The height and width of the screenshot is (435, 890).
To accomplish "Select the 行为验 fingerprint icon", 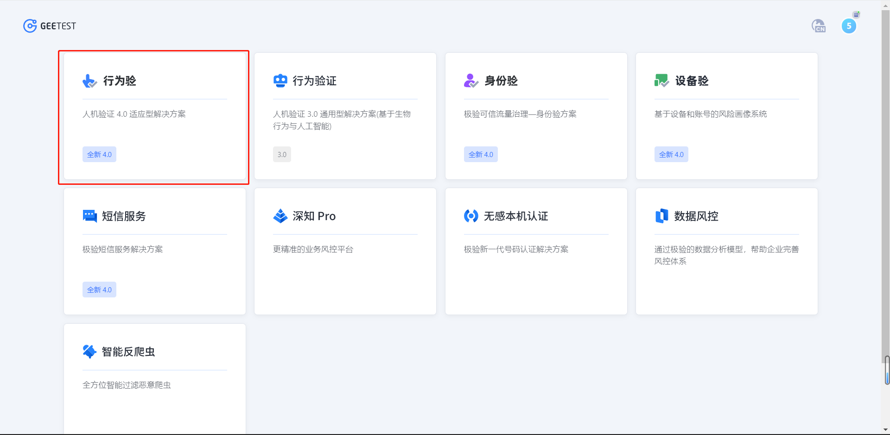I will coord(89,81).
